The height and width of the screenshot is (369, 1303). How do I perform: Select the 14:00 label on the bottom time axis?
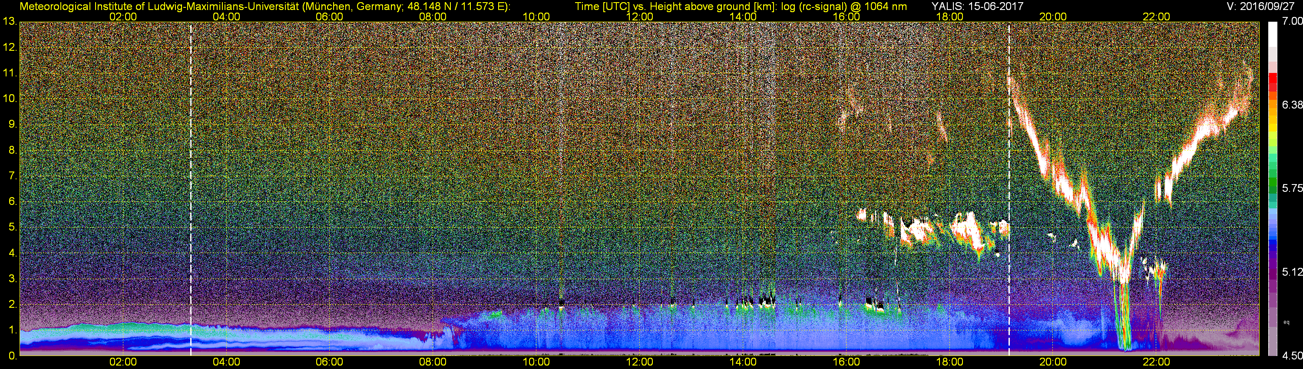pyautogui.click(x=743, y=362)
